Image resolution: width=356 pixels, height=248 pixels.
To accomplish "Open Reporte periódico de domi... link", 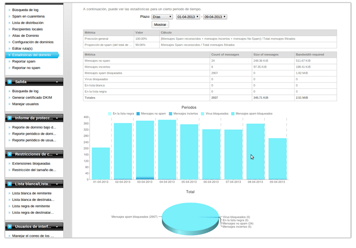I will pos(34,134).
